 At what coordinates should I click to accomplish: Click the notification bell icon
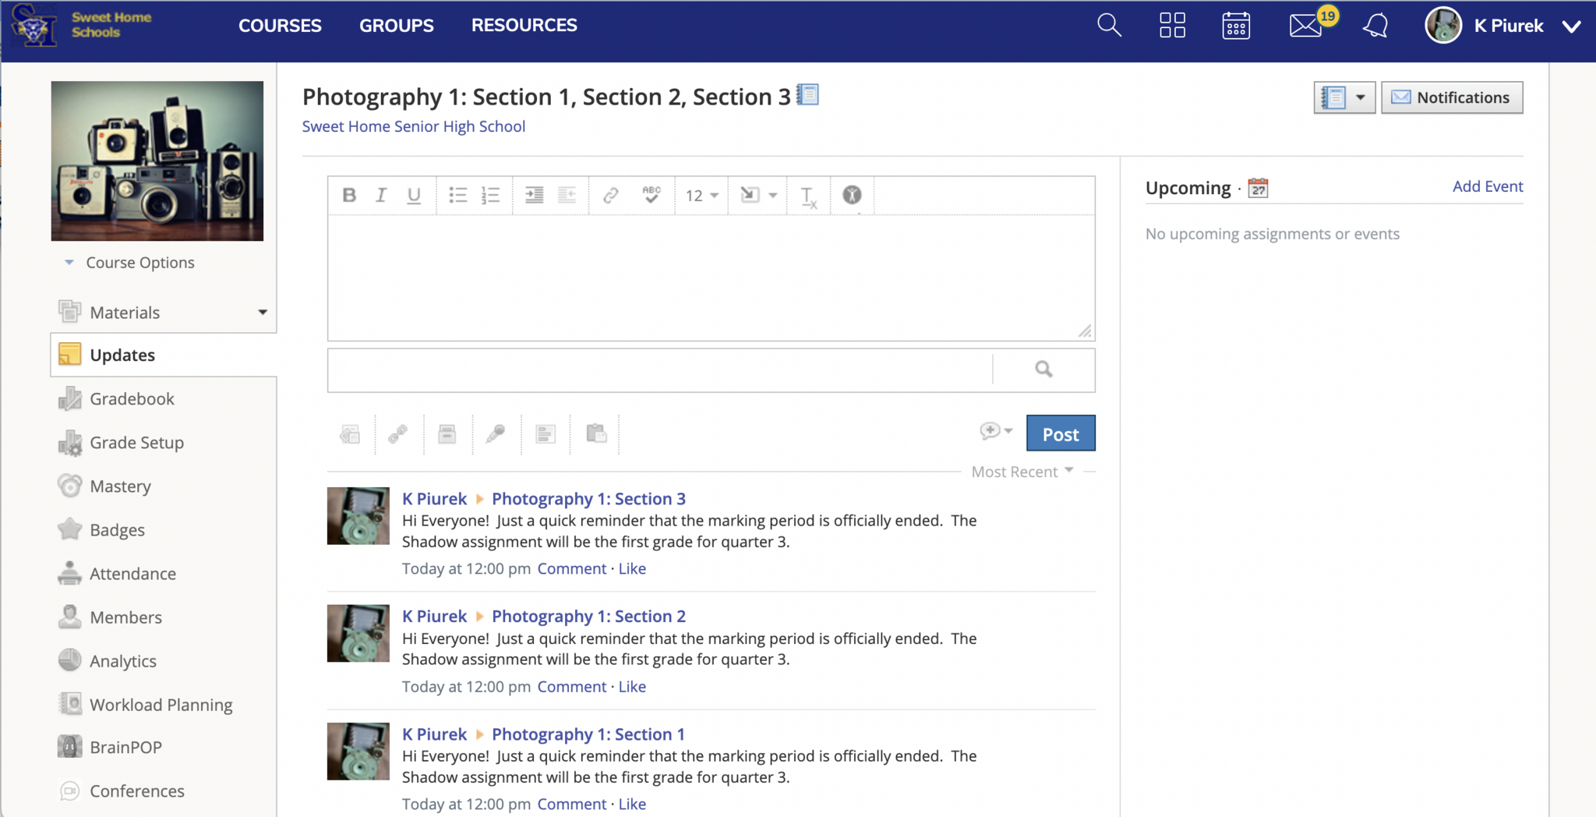(x=1375, y=26)
